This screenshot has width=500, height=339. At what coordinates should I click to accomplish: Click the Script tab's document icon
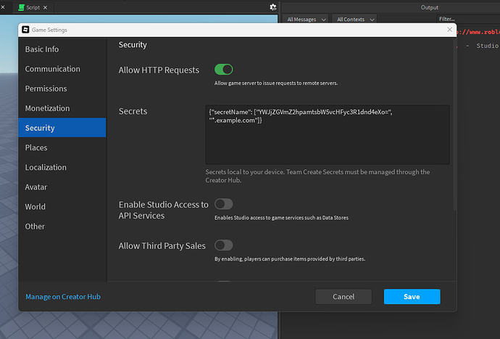pyautogui.click(x=21, y=7)
